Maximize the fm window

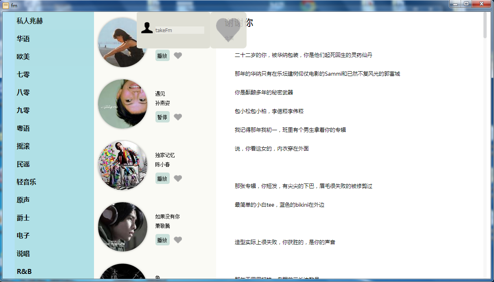466,4
